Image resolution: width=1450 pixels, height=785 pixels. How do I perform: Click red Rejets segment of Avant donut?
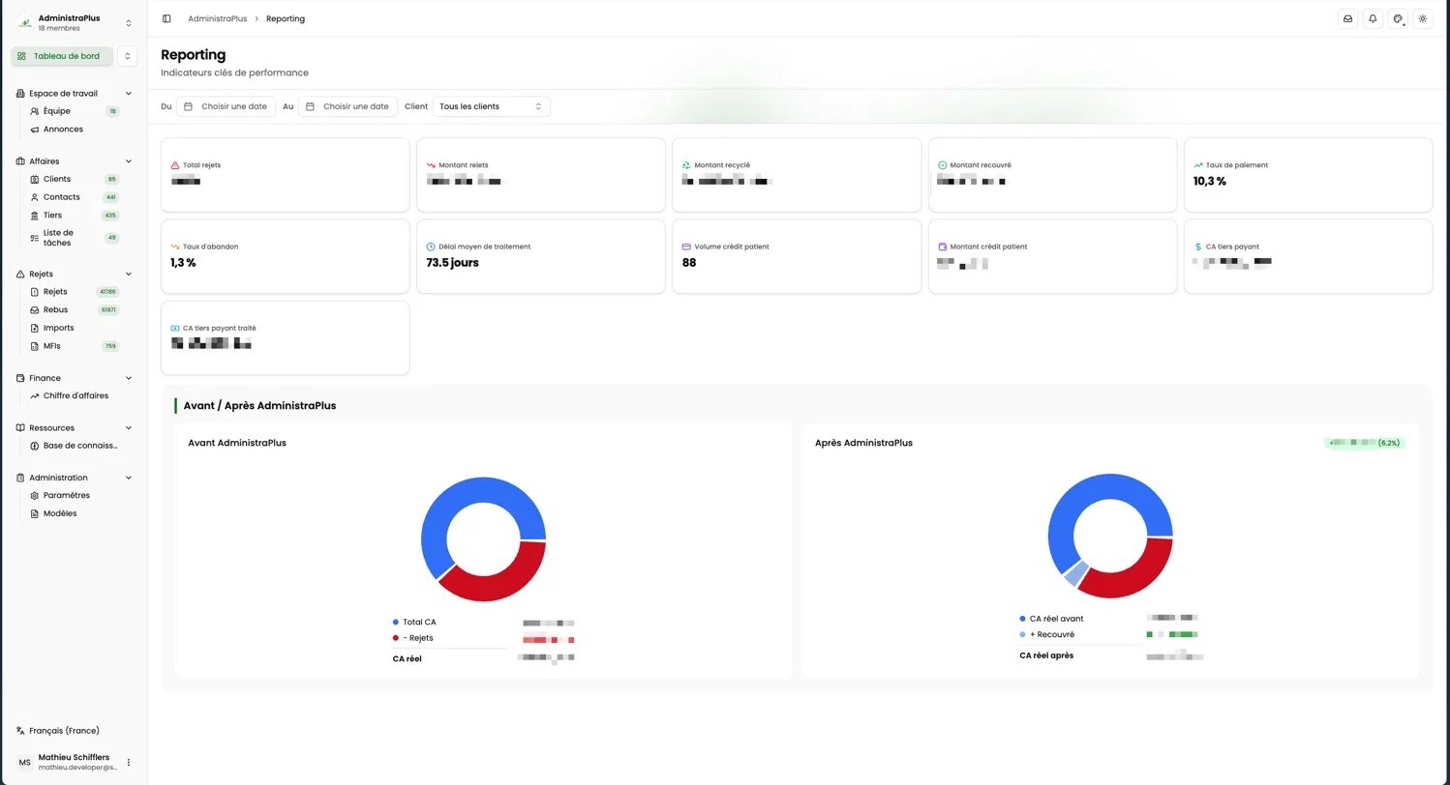498,582
